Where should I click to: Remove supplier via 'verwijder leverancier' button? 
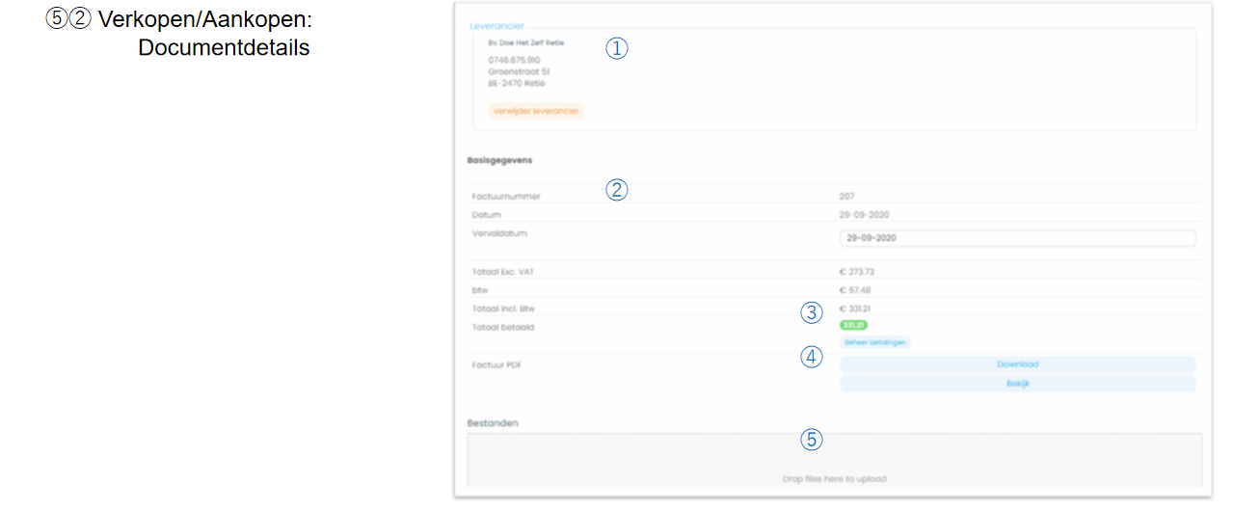coord(536,111)
